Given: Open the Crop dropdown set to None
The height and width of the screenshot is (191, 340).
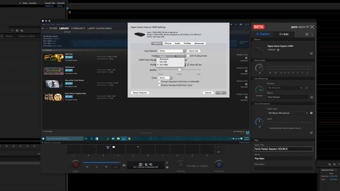Looking at the screenshot, I should [x=165, y=78].
